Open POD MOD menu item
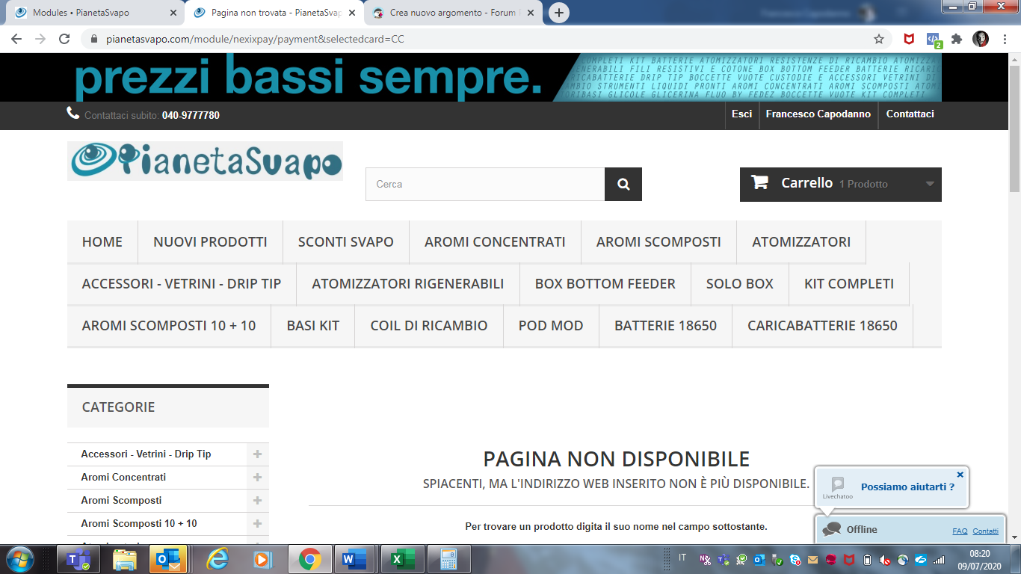Image resolution: width=1021 pixels, height=574 pixels. tap(551, 325)
